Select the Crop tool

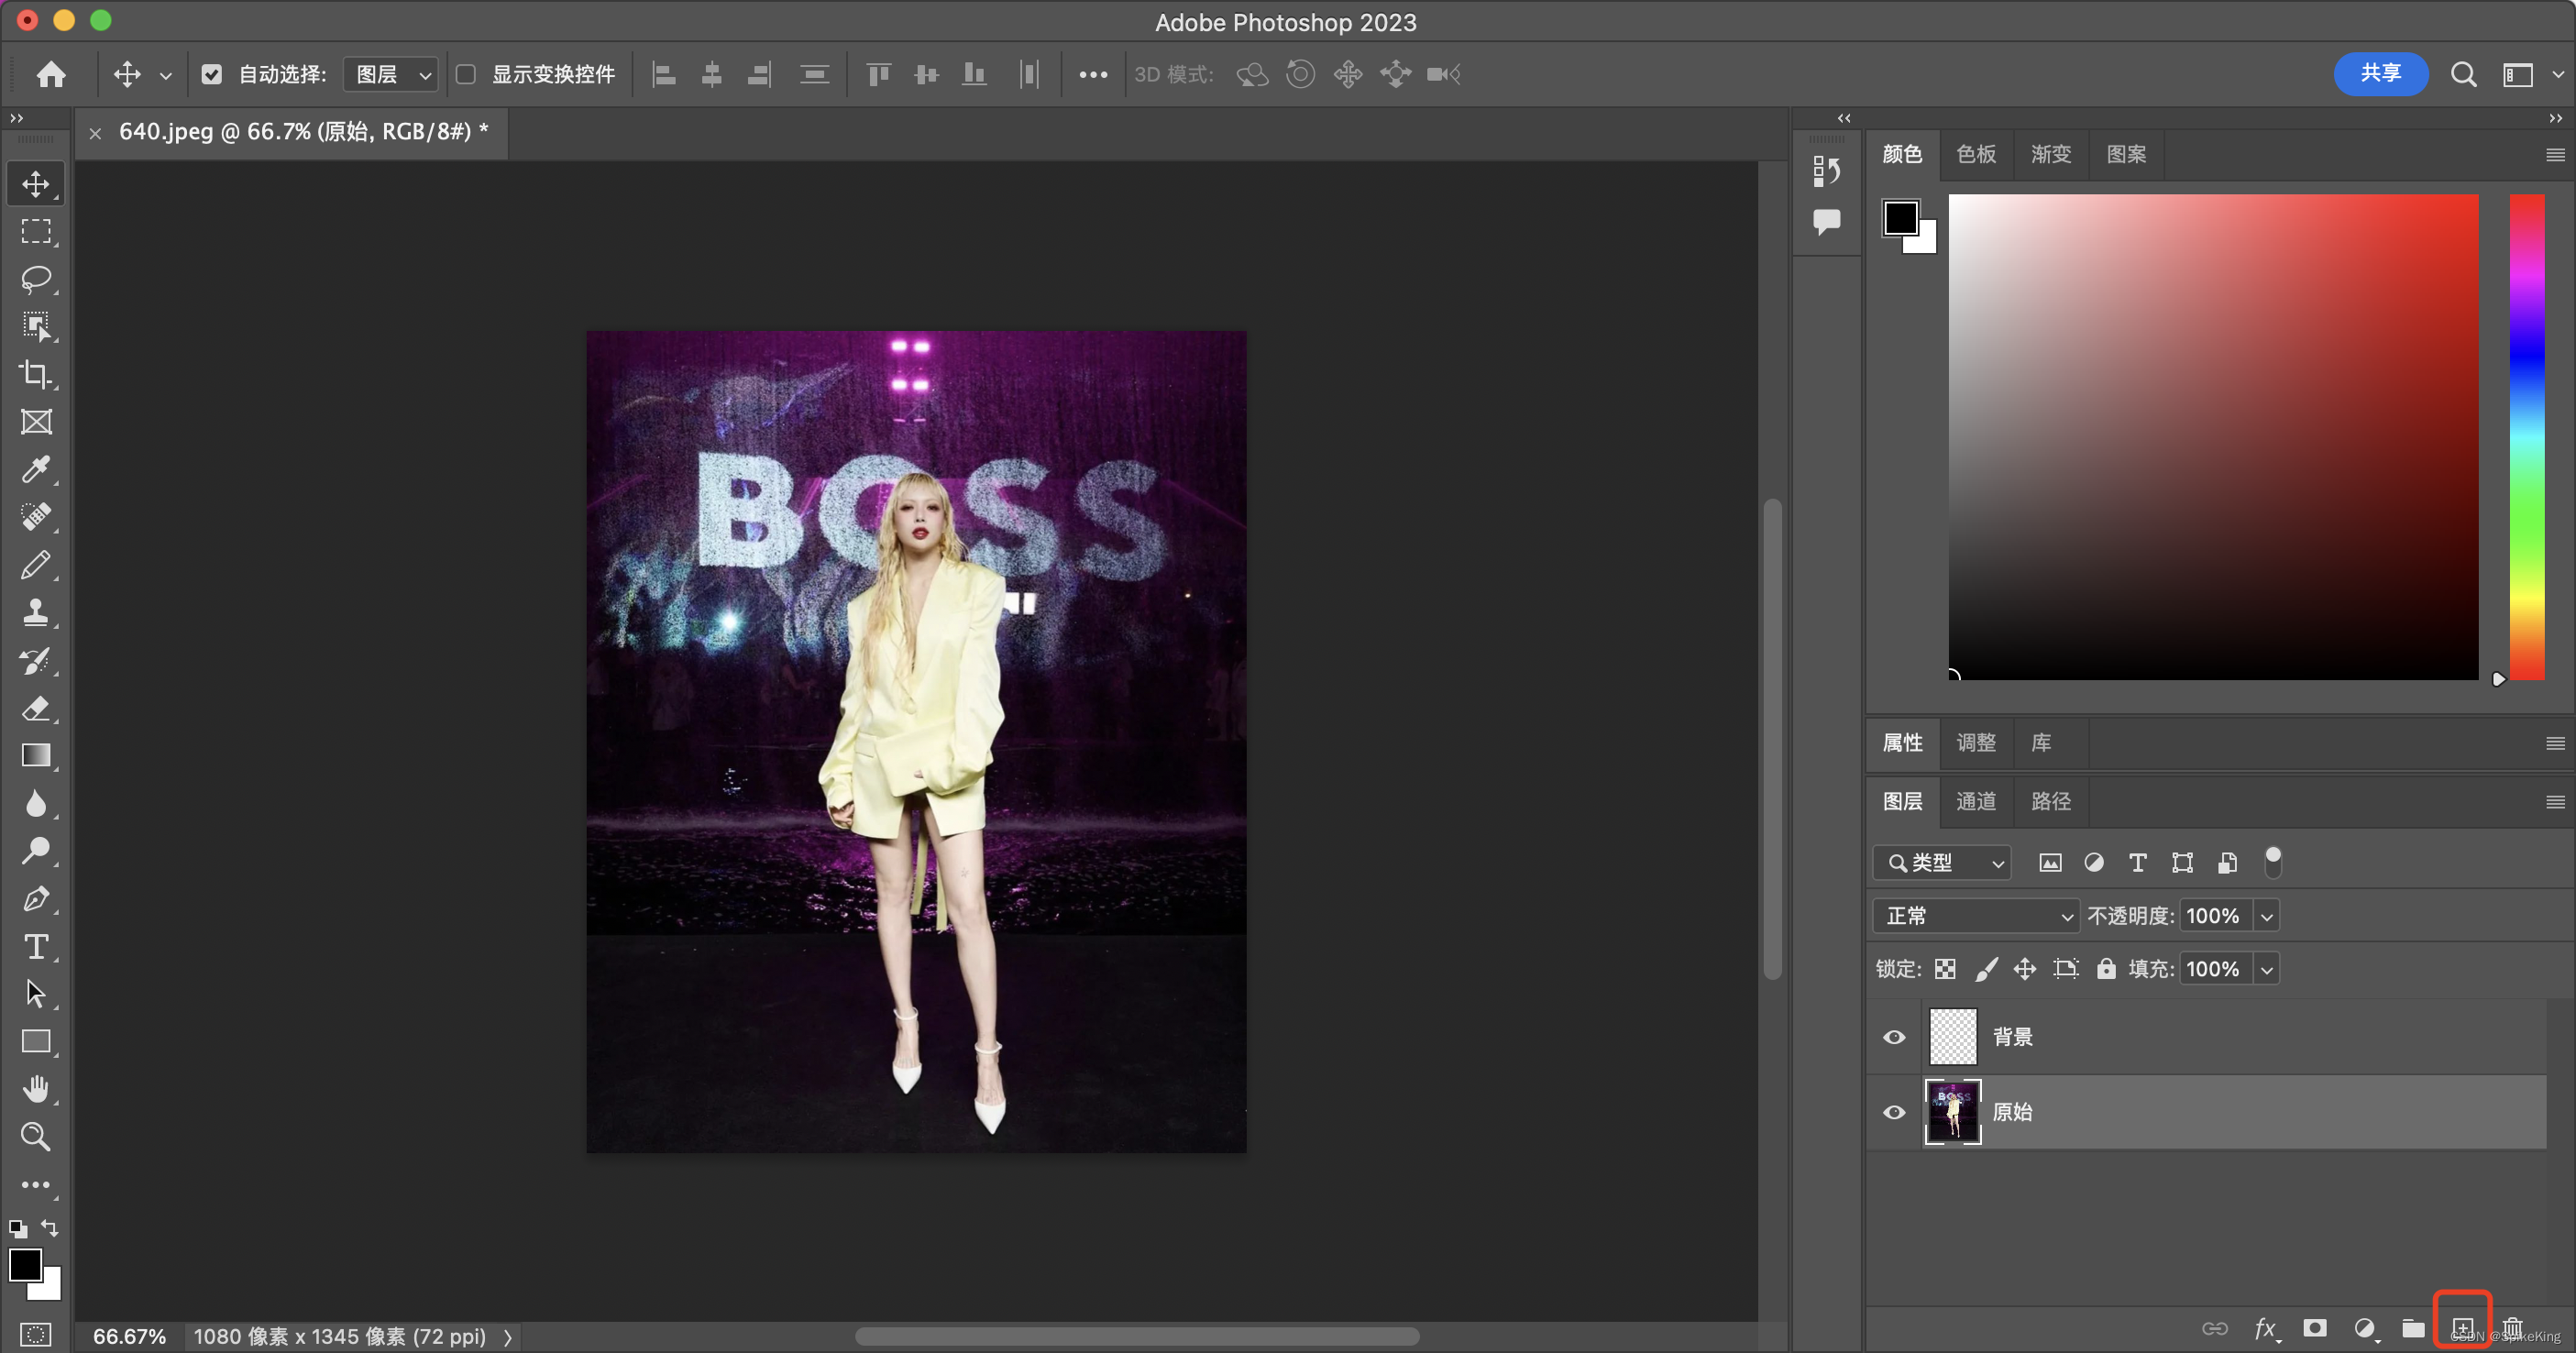36,374
